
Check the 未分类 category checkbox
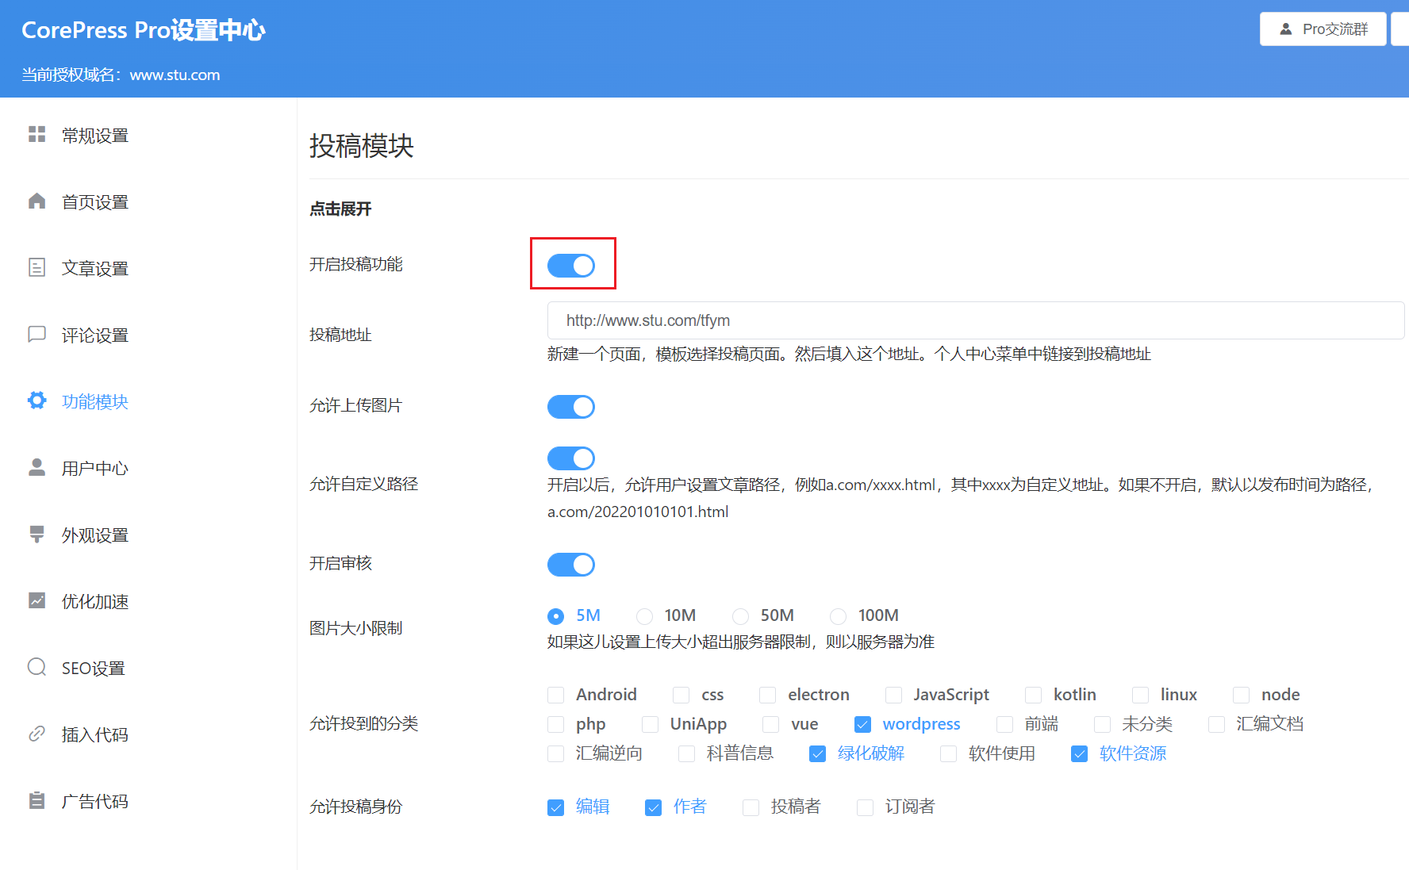point(1102,725)
